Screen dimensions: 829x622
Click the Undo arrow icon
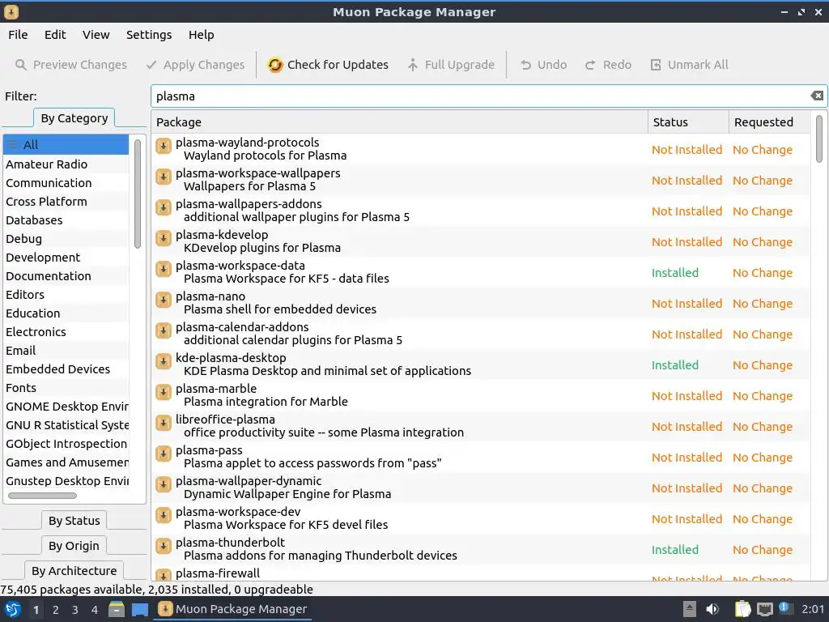(525, 65)
